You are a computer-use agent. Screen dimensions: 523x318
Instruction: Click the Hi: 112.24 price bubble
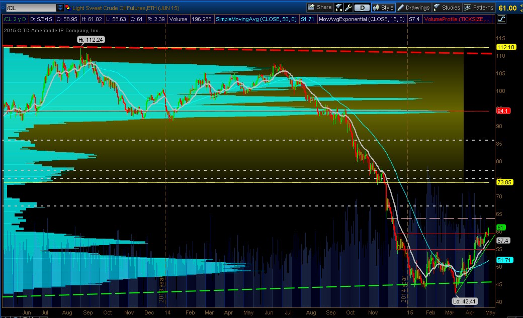click(91, 40)
